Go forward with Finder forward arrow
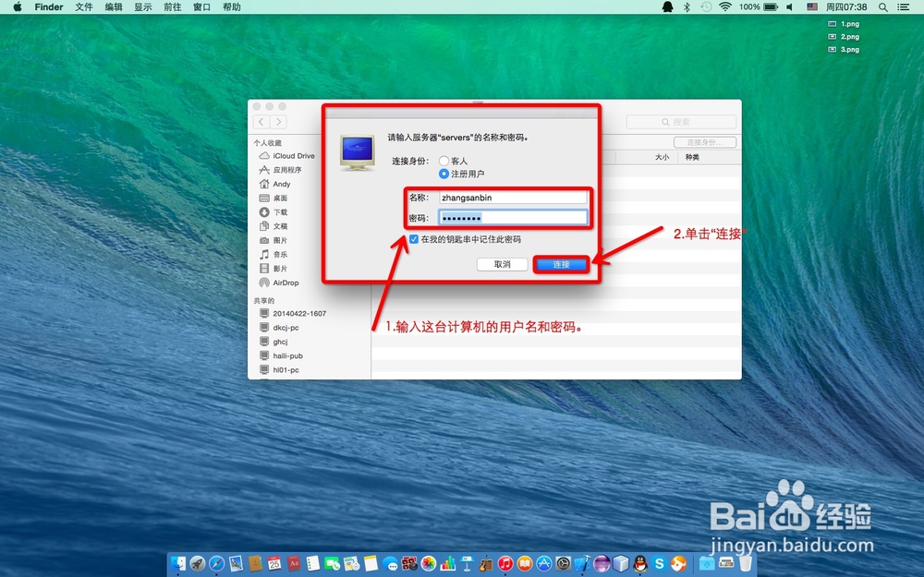The width and height of the screenshot is (924, 577). click(x=278, y=122)
